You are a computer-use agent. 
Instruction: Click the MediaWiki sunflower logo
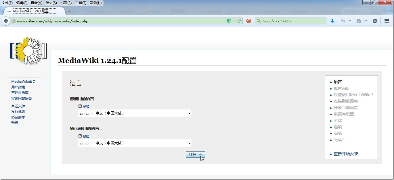click(x=28, y=51)
